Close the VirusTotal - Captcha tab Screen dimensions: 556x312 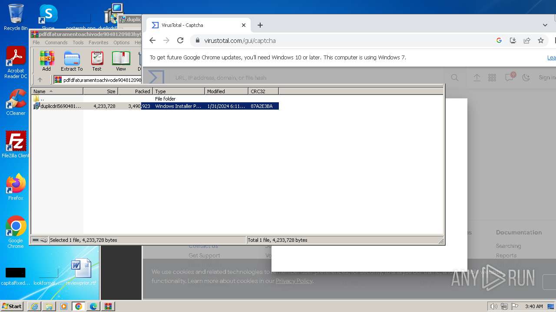[244, 25]
